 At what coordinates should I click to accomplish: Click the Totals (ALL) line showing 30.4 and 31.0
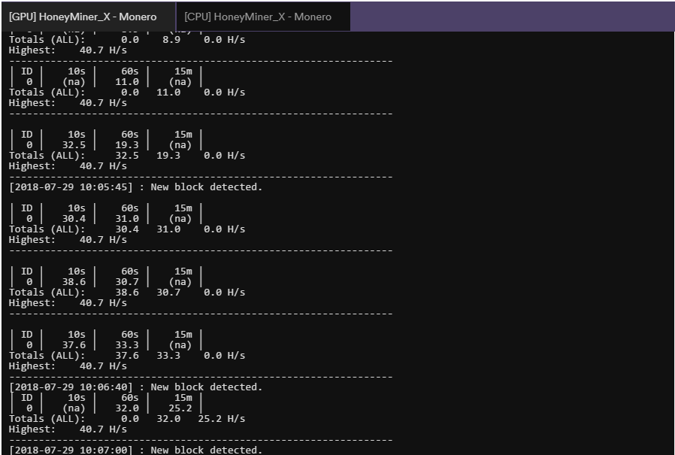tap(127, 229)
